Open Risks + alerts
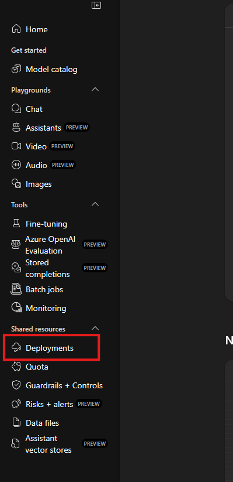Screen dimensions: 233x482 click(50, 405)
